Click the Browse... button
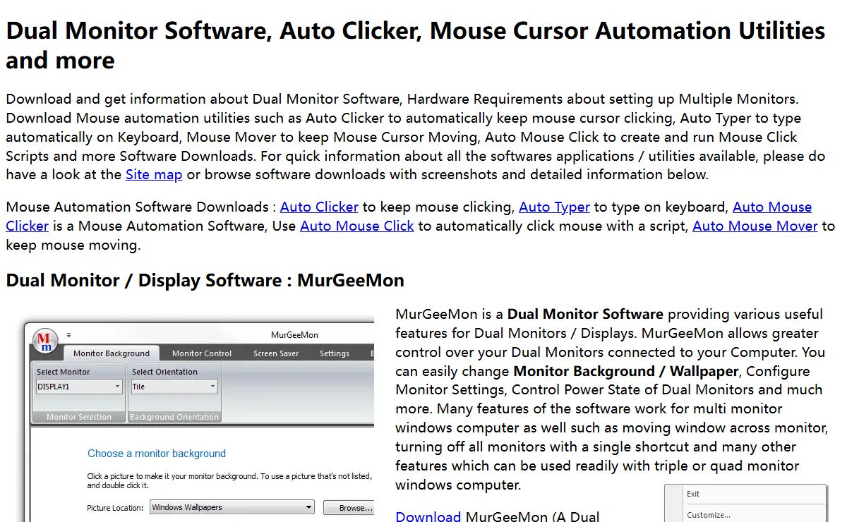 (349, 507)
